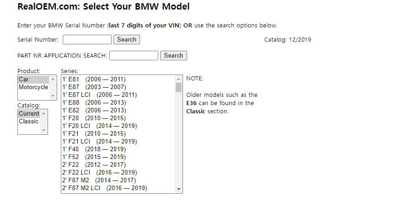
Task: Click Product list down arrow
Action: [x=53, y=96]
